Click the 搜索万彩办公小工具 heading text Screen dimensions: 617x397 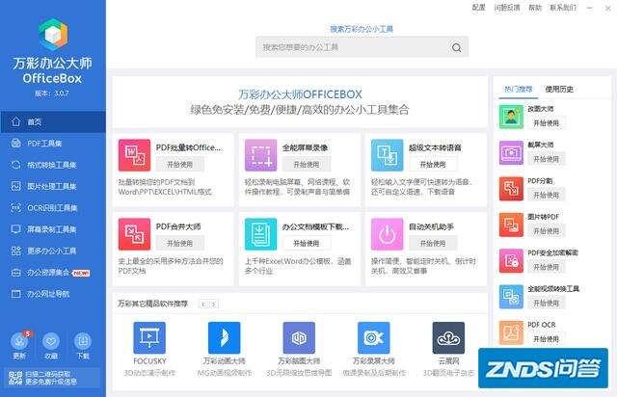(362, 29)
